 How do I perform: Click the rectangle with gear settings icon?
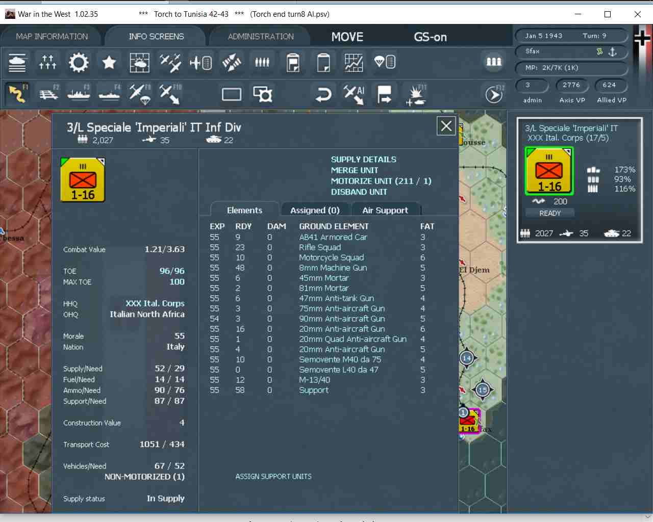(x=263, y=94)
